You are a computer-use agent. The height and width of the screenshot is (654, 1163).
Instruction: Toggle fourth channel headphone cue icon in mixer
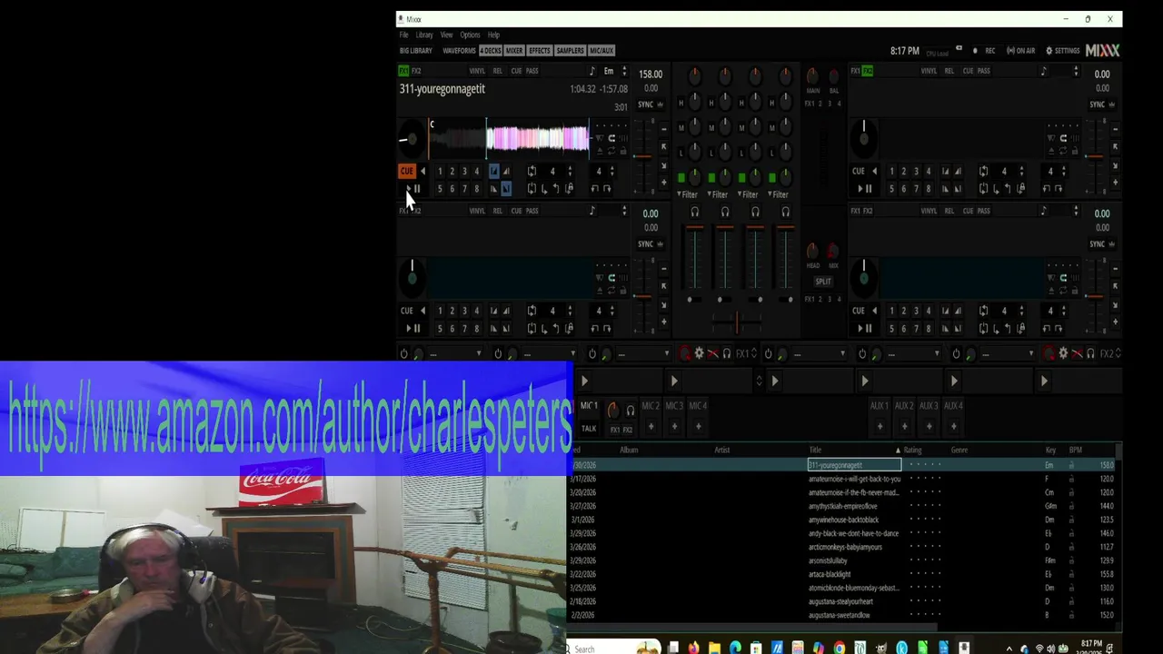pos(785,212)
